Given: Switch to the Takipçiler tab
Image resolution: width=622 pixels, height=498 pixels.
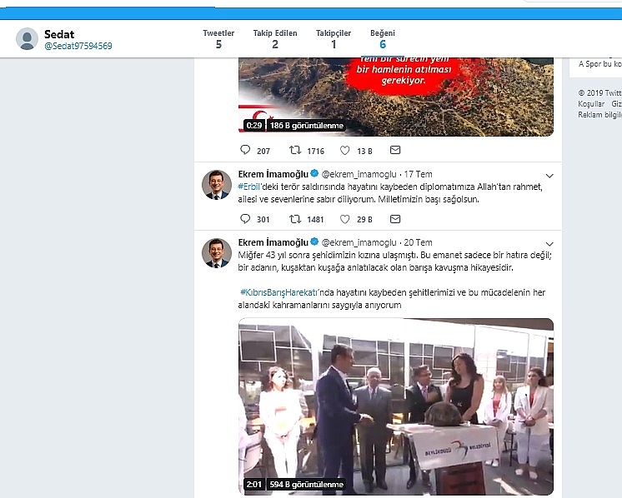Looking at the screenshot, I should tap(334, 38).
